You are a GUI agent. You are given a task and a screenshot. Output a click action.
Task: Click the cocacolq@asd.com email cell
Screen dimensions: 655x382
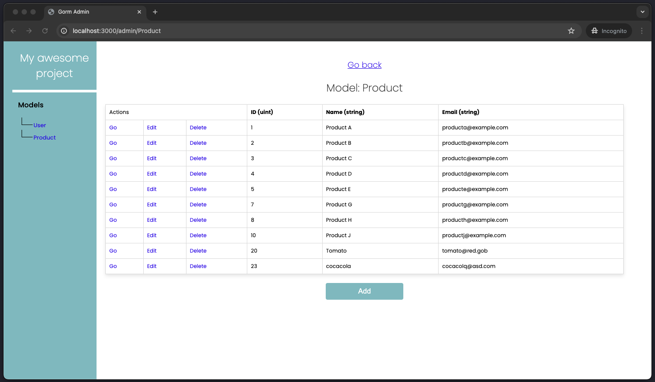pyautogui.click(x=531, y=266)
